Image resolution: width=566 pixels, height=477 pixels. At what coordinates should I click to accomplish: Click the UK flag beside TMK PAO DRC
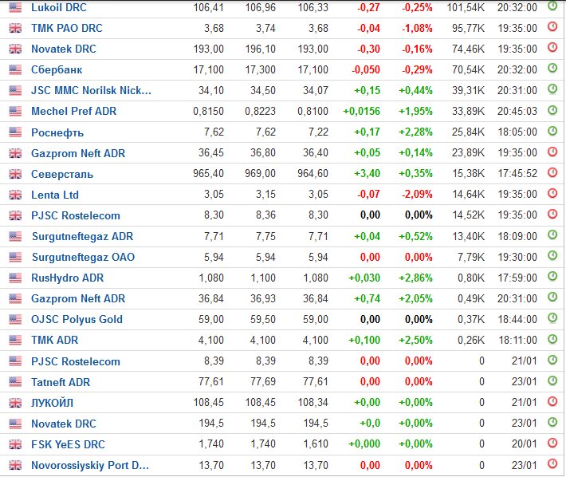[x=15, y=28]
